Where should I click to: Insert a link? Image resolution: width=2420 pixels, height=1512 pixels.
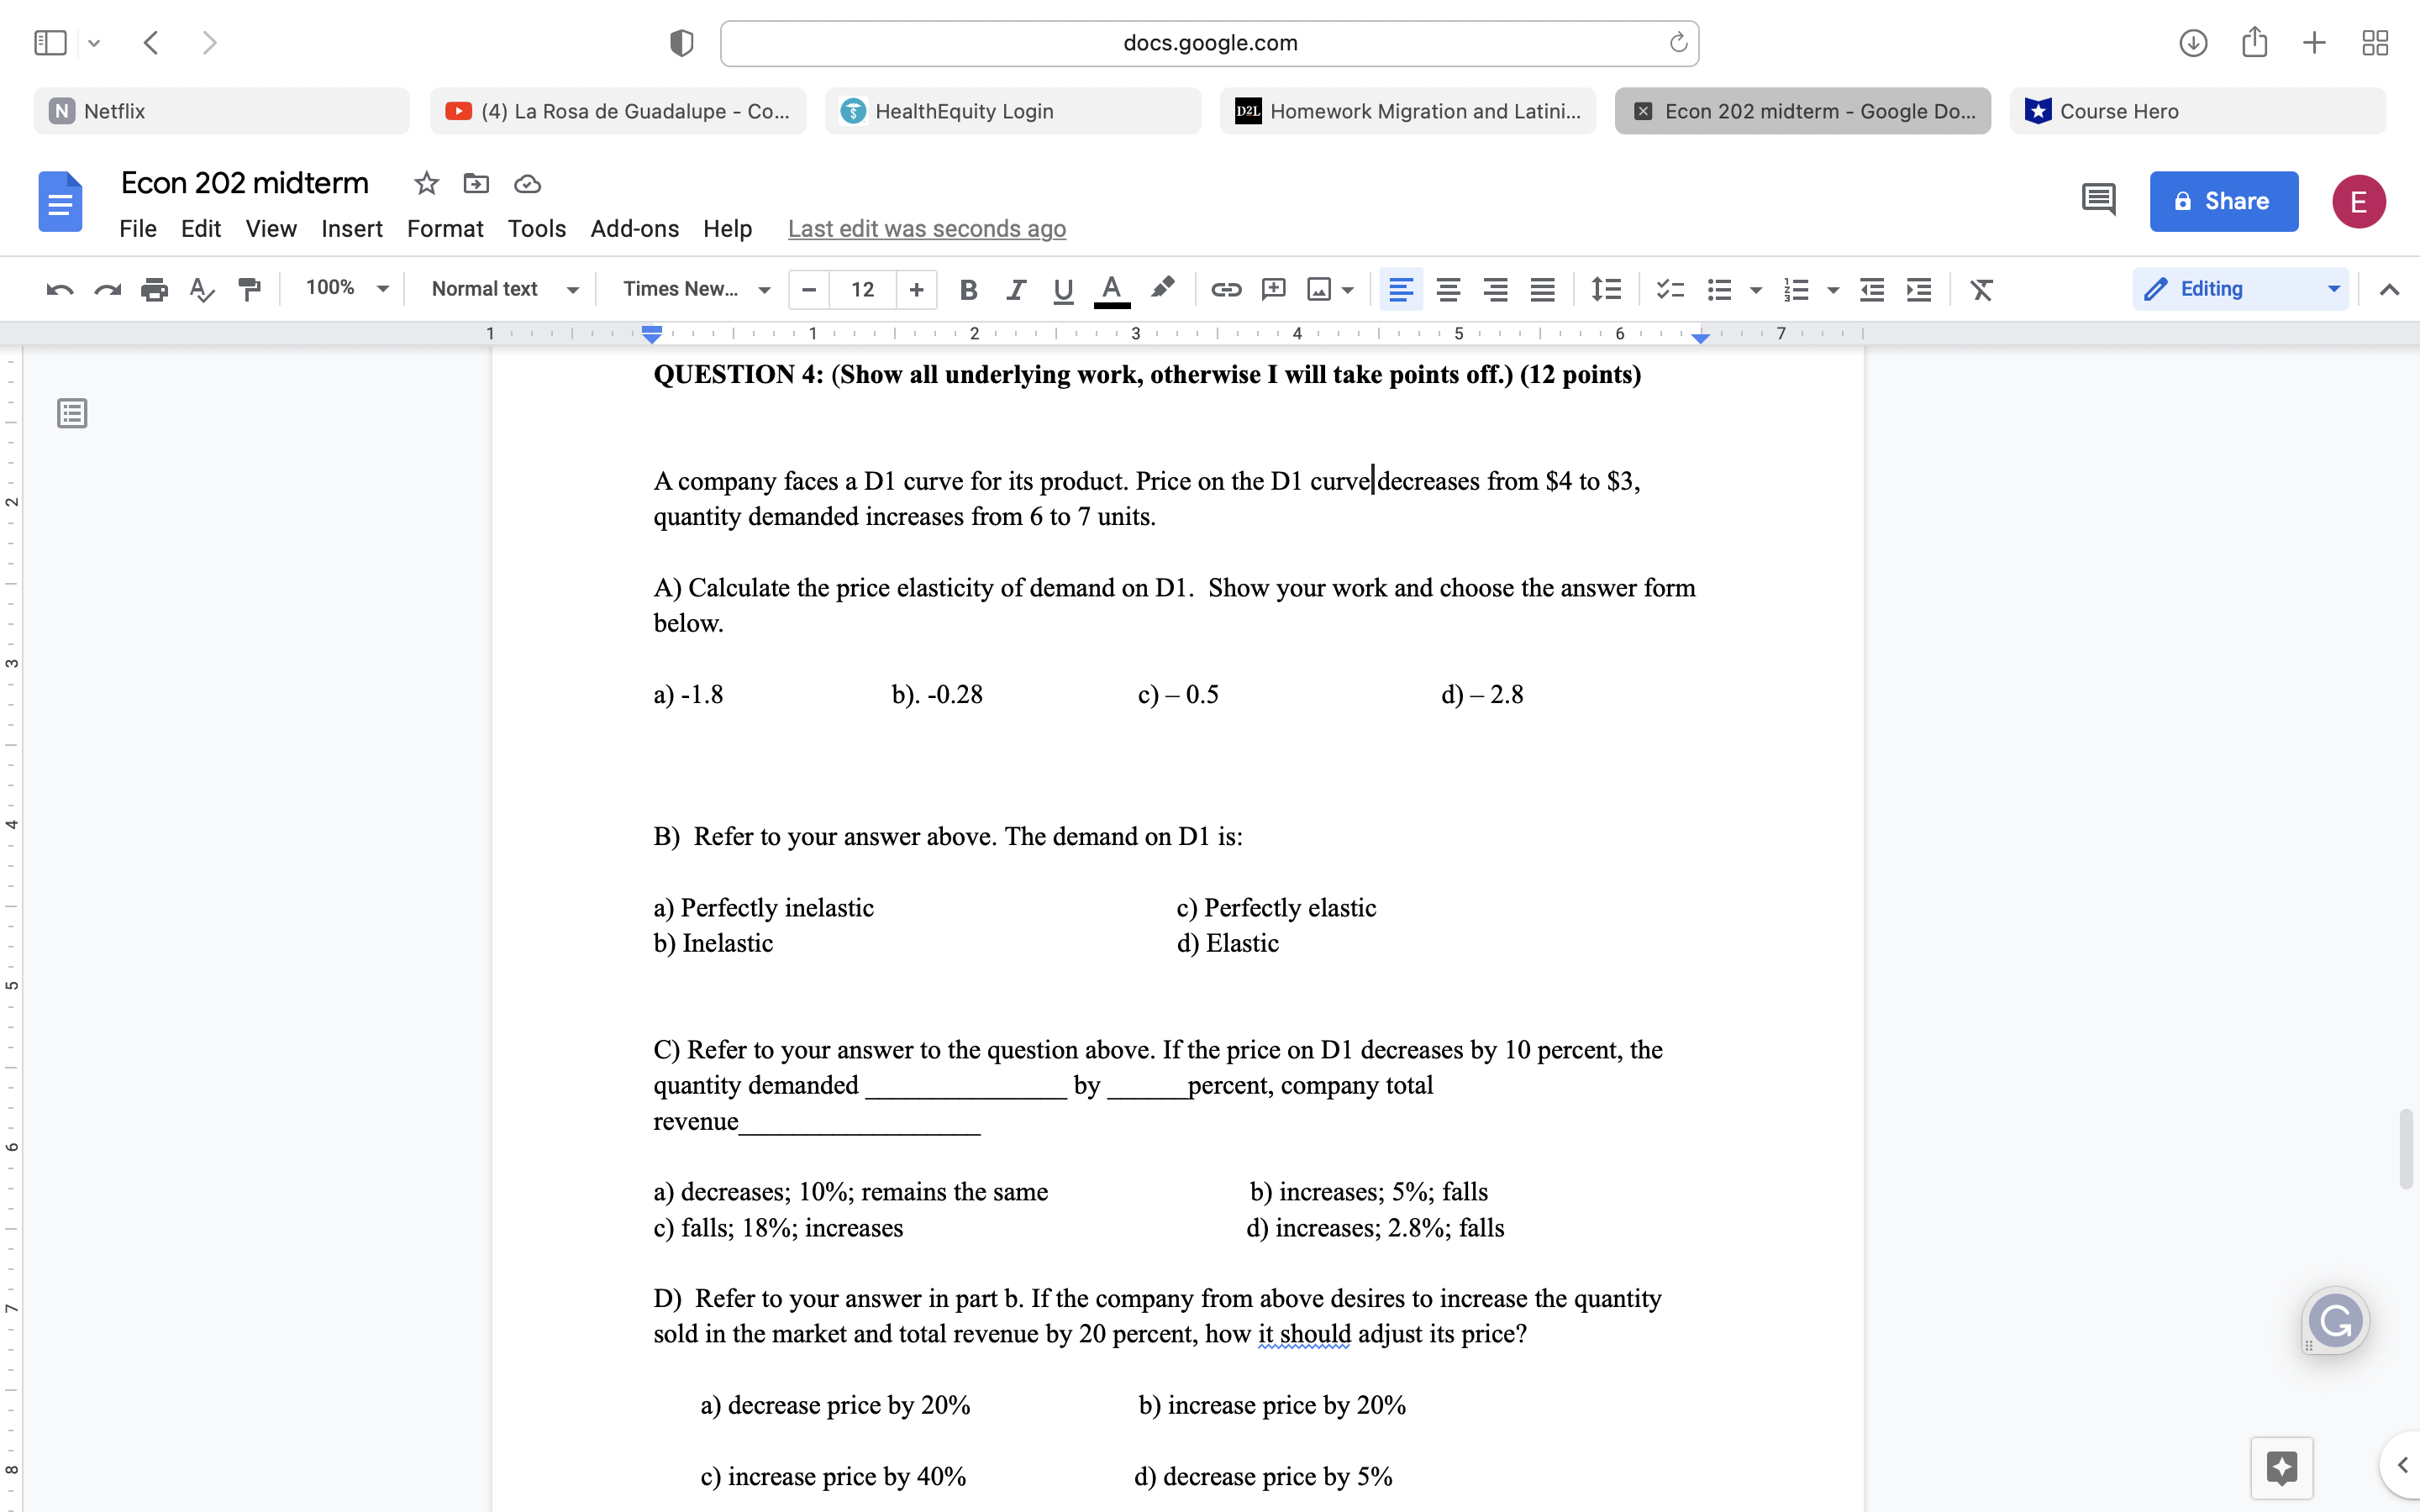[1226, 289]
